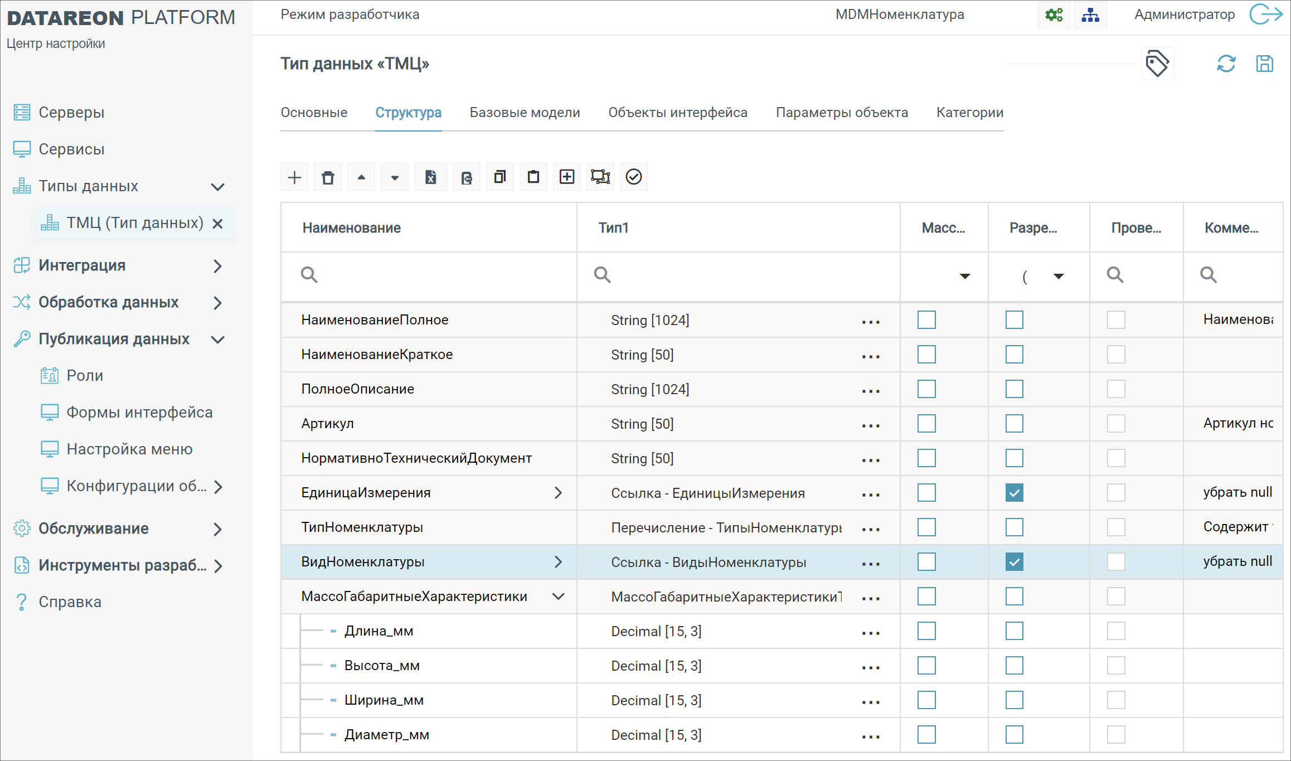Save data type with floppy disk icon
The image size is (1291, 761).
1264,64
